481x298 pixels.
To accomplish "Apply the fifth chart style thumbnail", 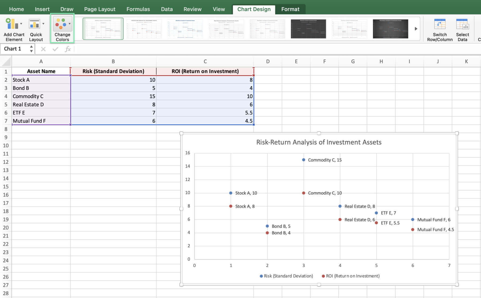I will point(267,29).
